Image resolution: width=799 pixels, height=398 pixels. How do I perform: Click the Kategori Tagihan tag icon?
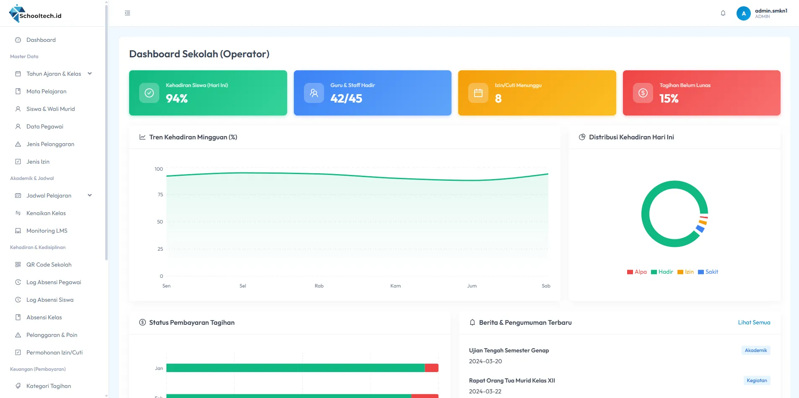point(18,386)
